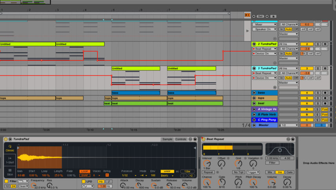The height and width of the screenshot is (190, 336).
Task: Arm the 2 TundraPad track for recording
Action: tap(325, 44)
